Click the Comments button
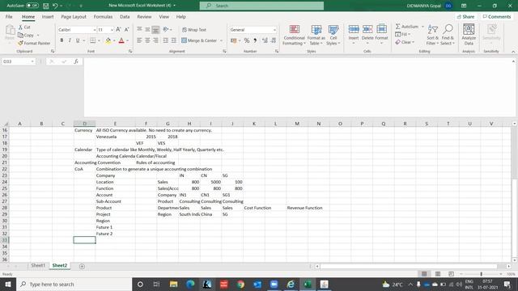 tap(497, 16)
